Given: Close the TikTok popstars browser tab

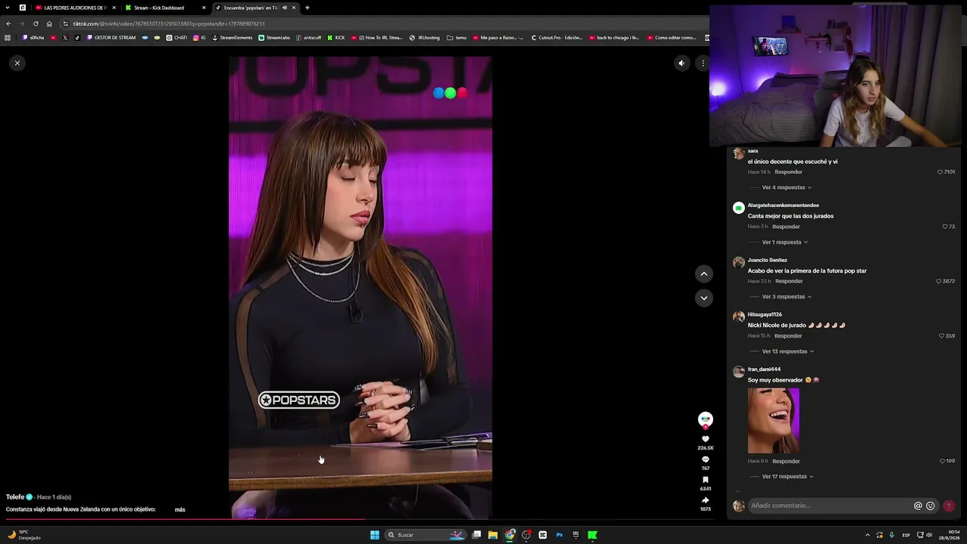Looking at the screenshot, I should point(294,8).
